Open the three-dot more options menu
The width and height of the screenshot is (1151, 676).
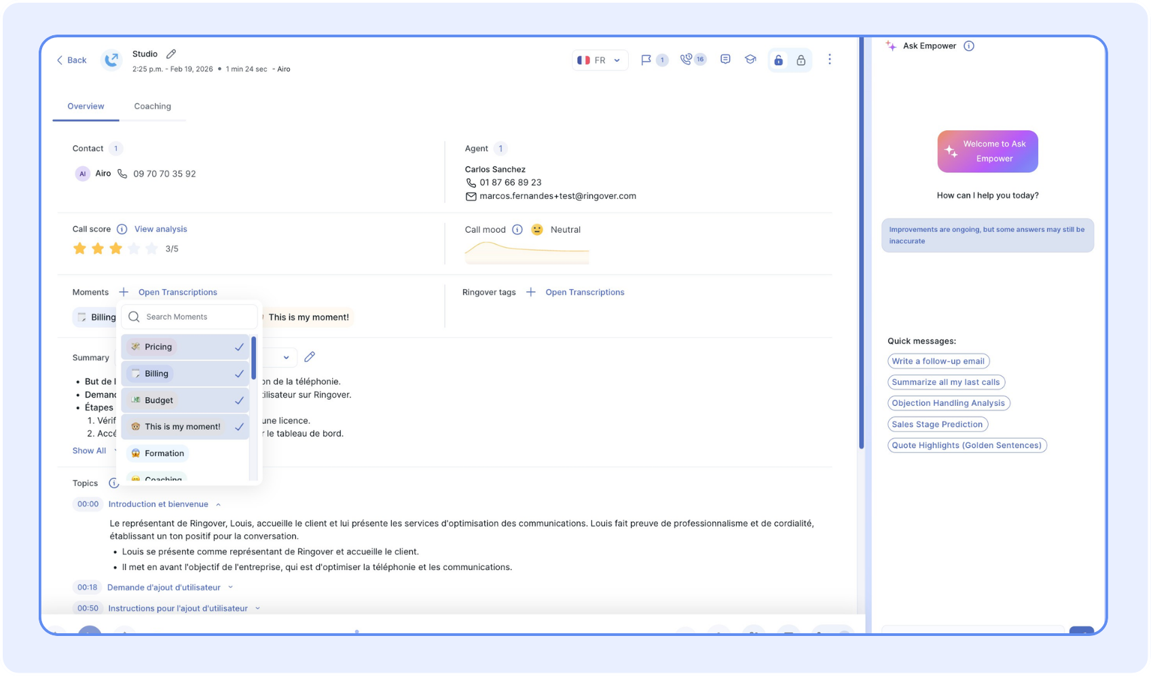[x=829, y=60]
